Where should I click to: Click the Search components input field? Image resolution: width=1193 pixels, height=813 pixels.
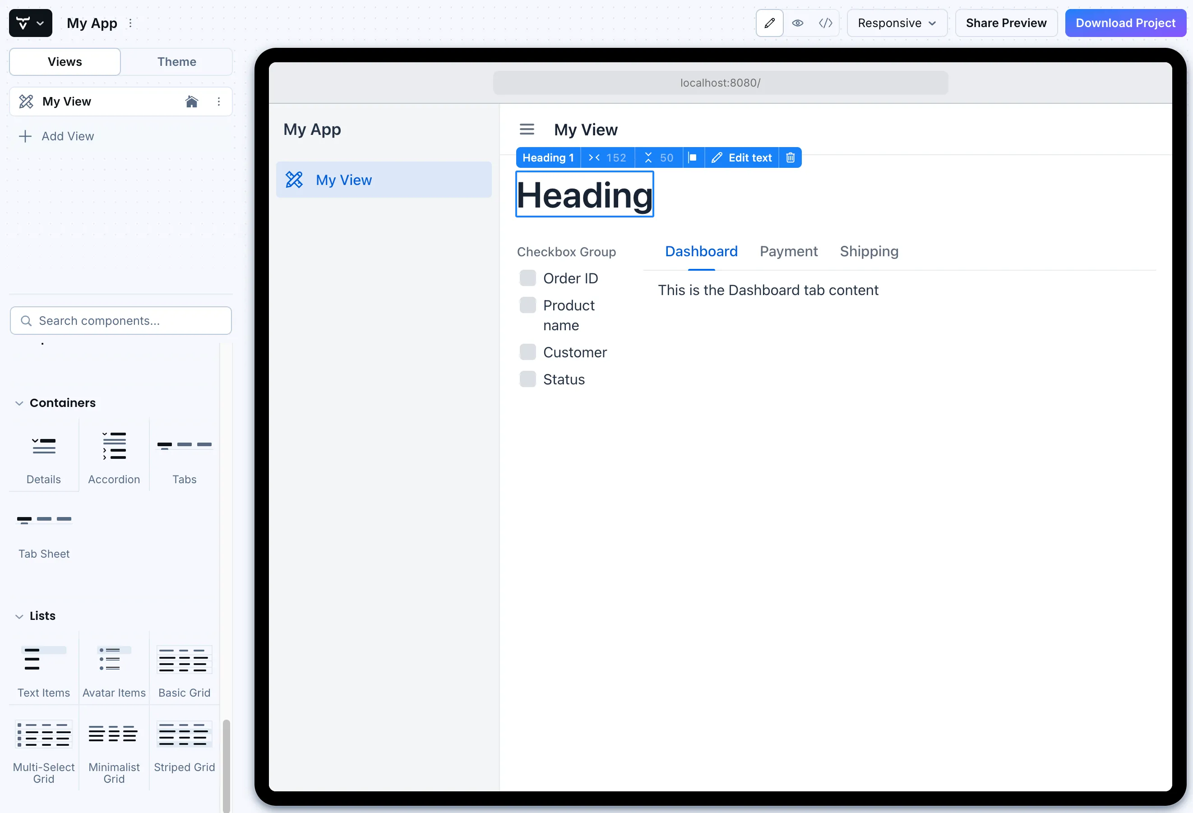120,320
